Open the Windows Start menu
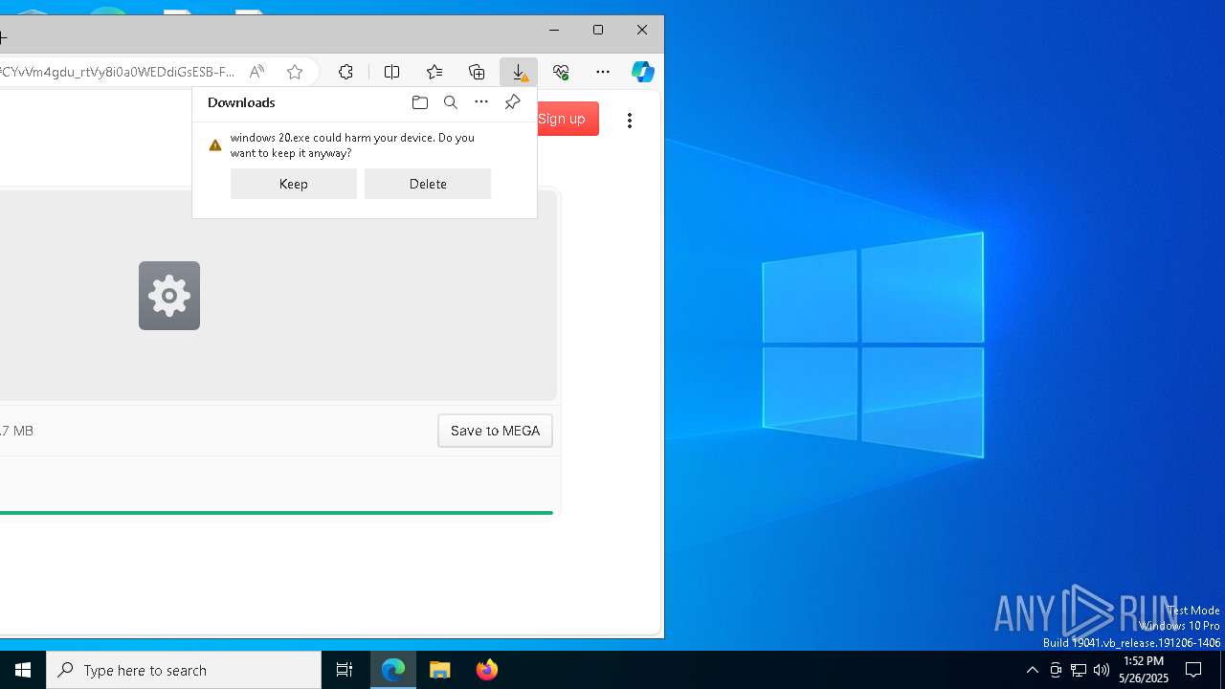This screenshot has height=689, width=1225. point(23,670)
